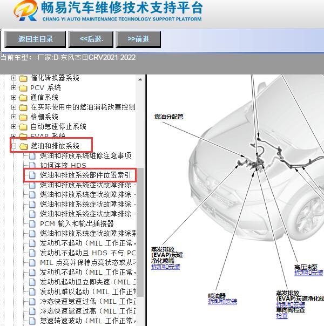Open 拆卸和安装 link under EVAP 灰罐净化阀

click(x=291, y=305)
